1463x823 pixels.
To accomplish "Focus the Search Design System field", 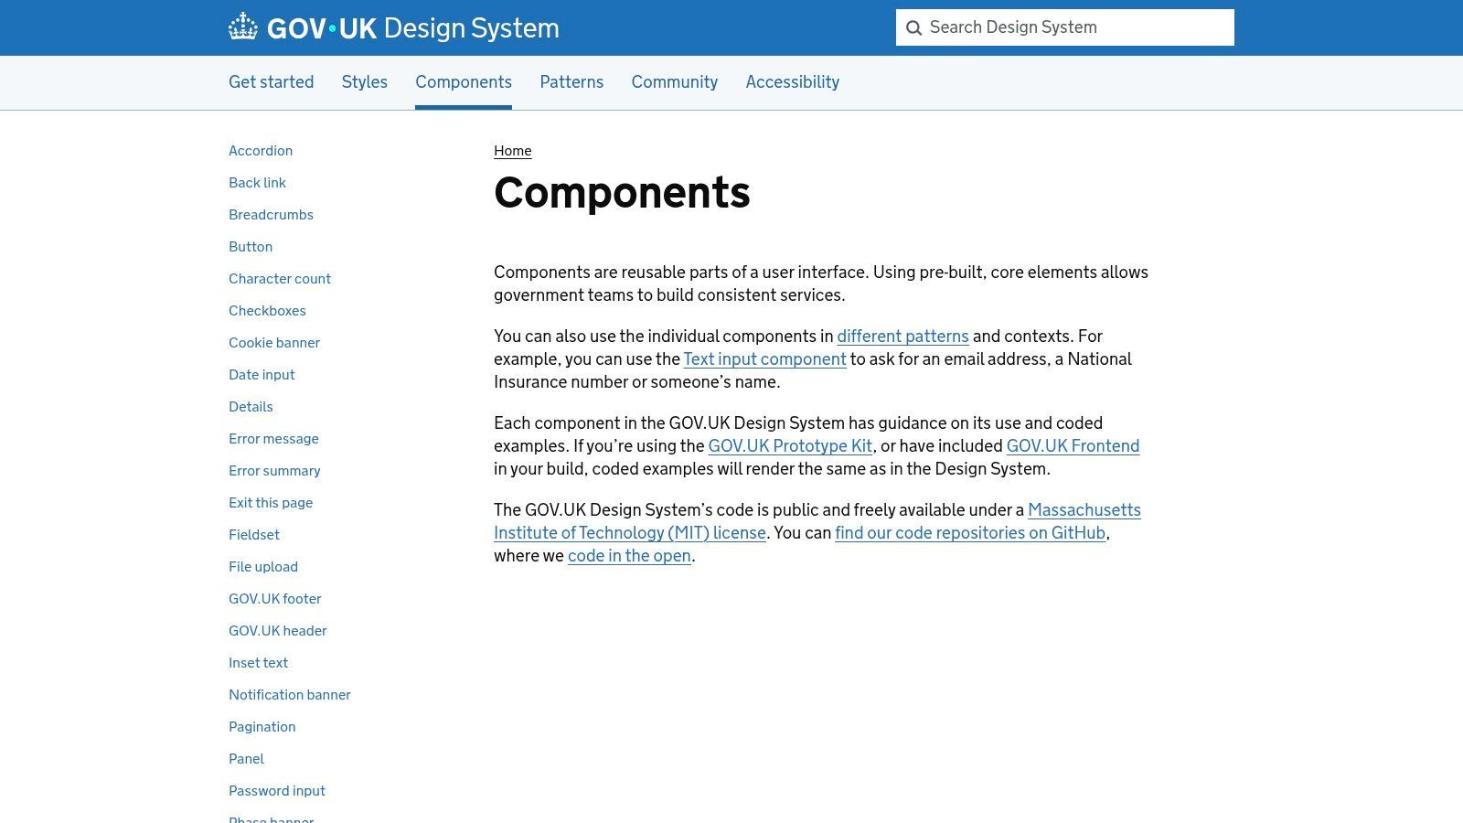I will click(x=1065, y=27).
